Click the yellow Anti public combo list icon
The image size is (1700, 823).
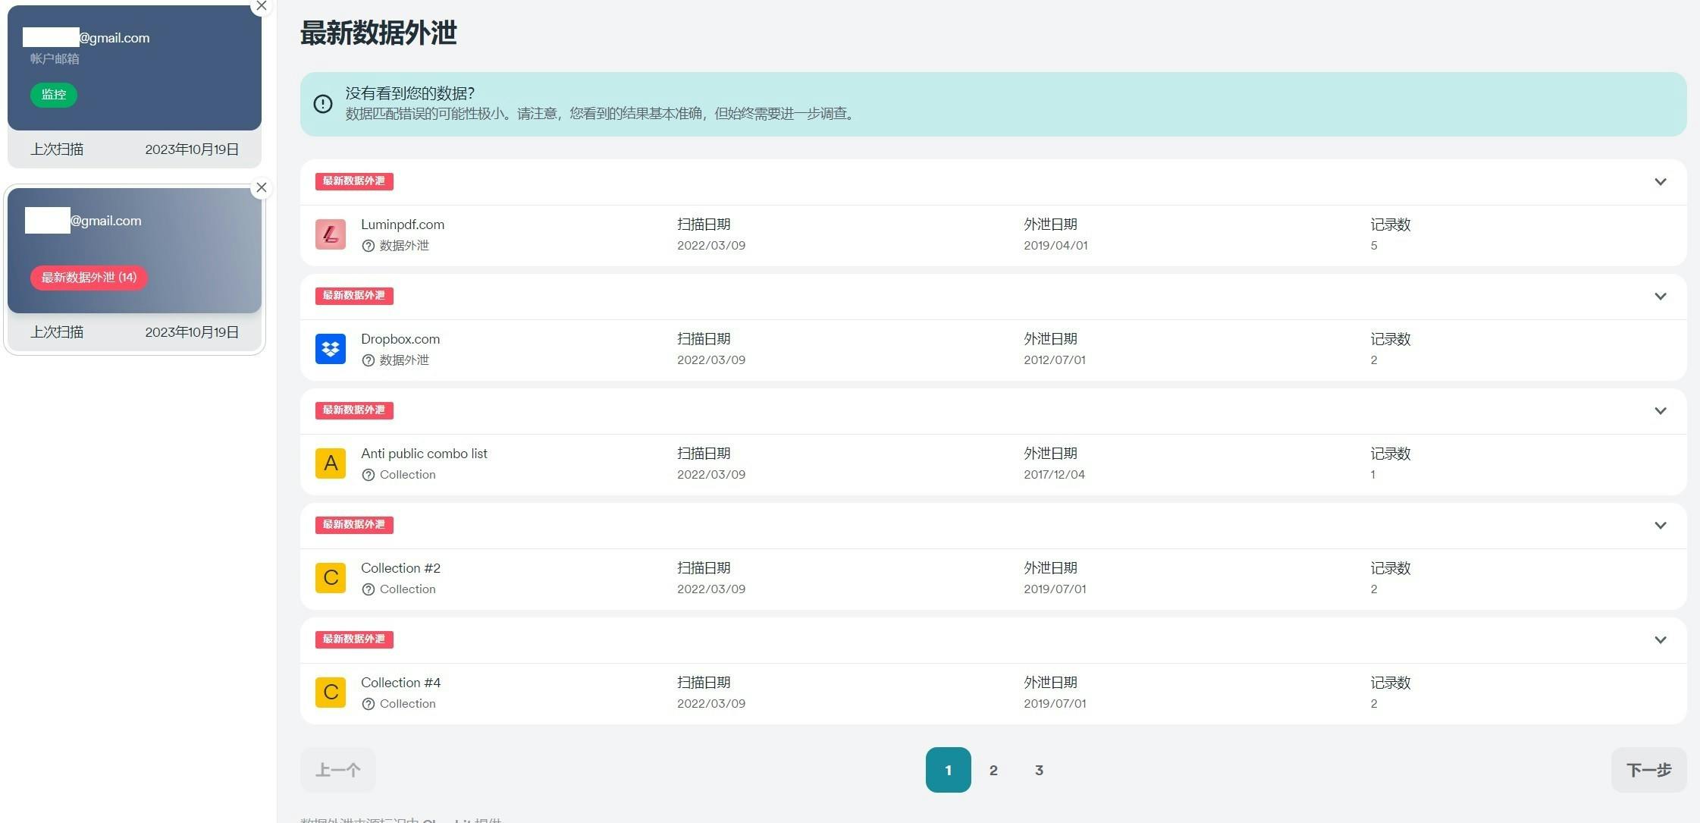(331, 463)
